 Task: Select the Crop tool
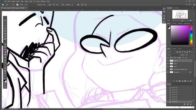pos(5,31)
